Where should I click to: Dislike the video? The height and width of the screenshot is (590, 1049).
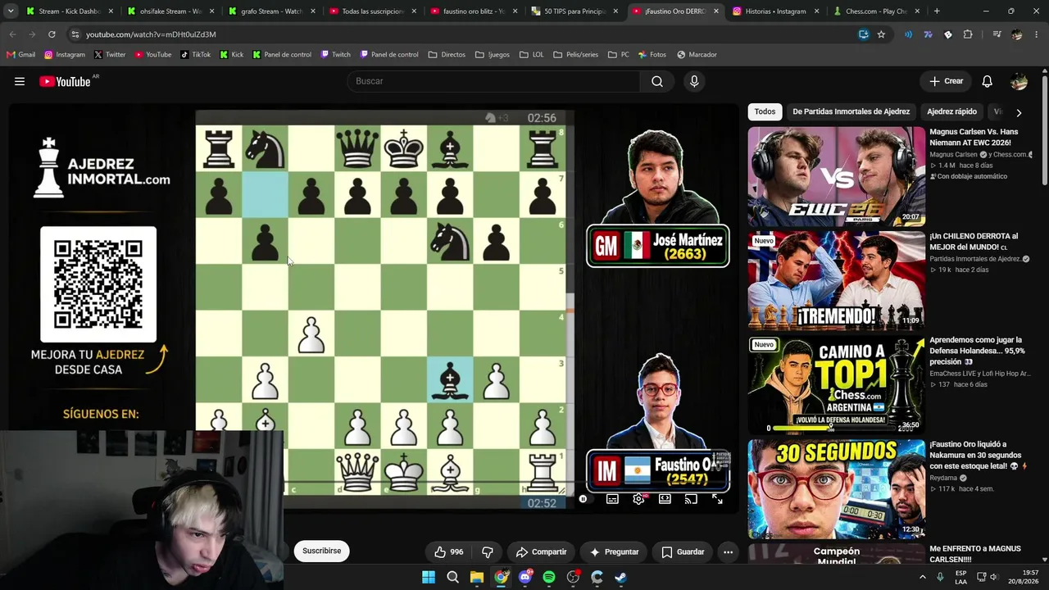[488, 552]
